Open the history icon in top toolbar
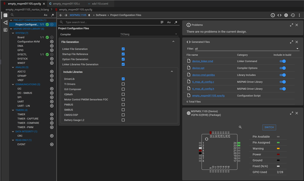The height and width of the screenshot is (181, 304). point(293,15)
